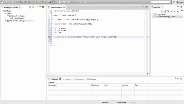The image size is (184, 104).
Task: Toggle Sort alphabetically in Outline
Action: tap(165, 12)
